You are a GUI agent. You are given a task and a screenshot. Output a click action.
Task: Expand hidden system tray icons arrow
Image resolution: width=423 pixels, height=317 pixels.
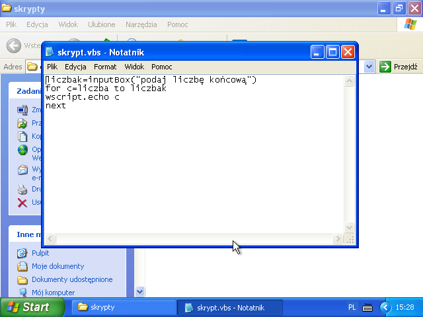click(384, 308)
